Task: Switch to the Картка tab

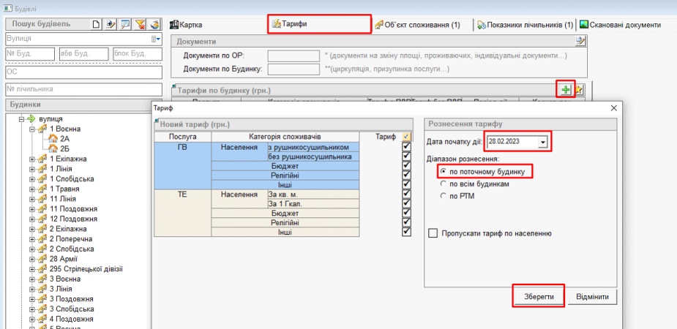Action: click(x=189, y=24)
